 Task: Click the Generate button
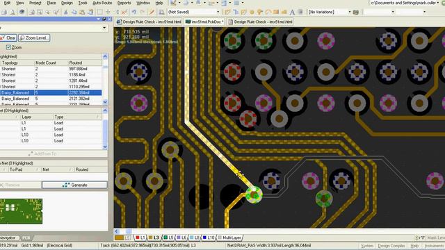74,185
